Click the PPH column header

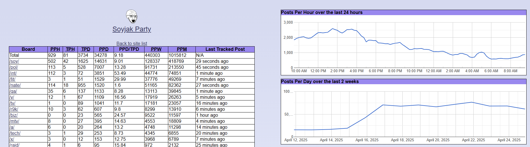point(55,49)
